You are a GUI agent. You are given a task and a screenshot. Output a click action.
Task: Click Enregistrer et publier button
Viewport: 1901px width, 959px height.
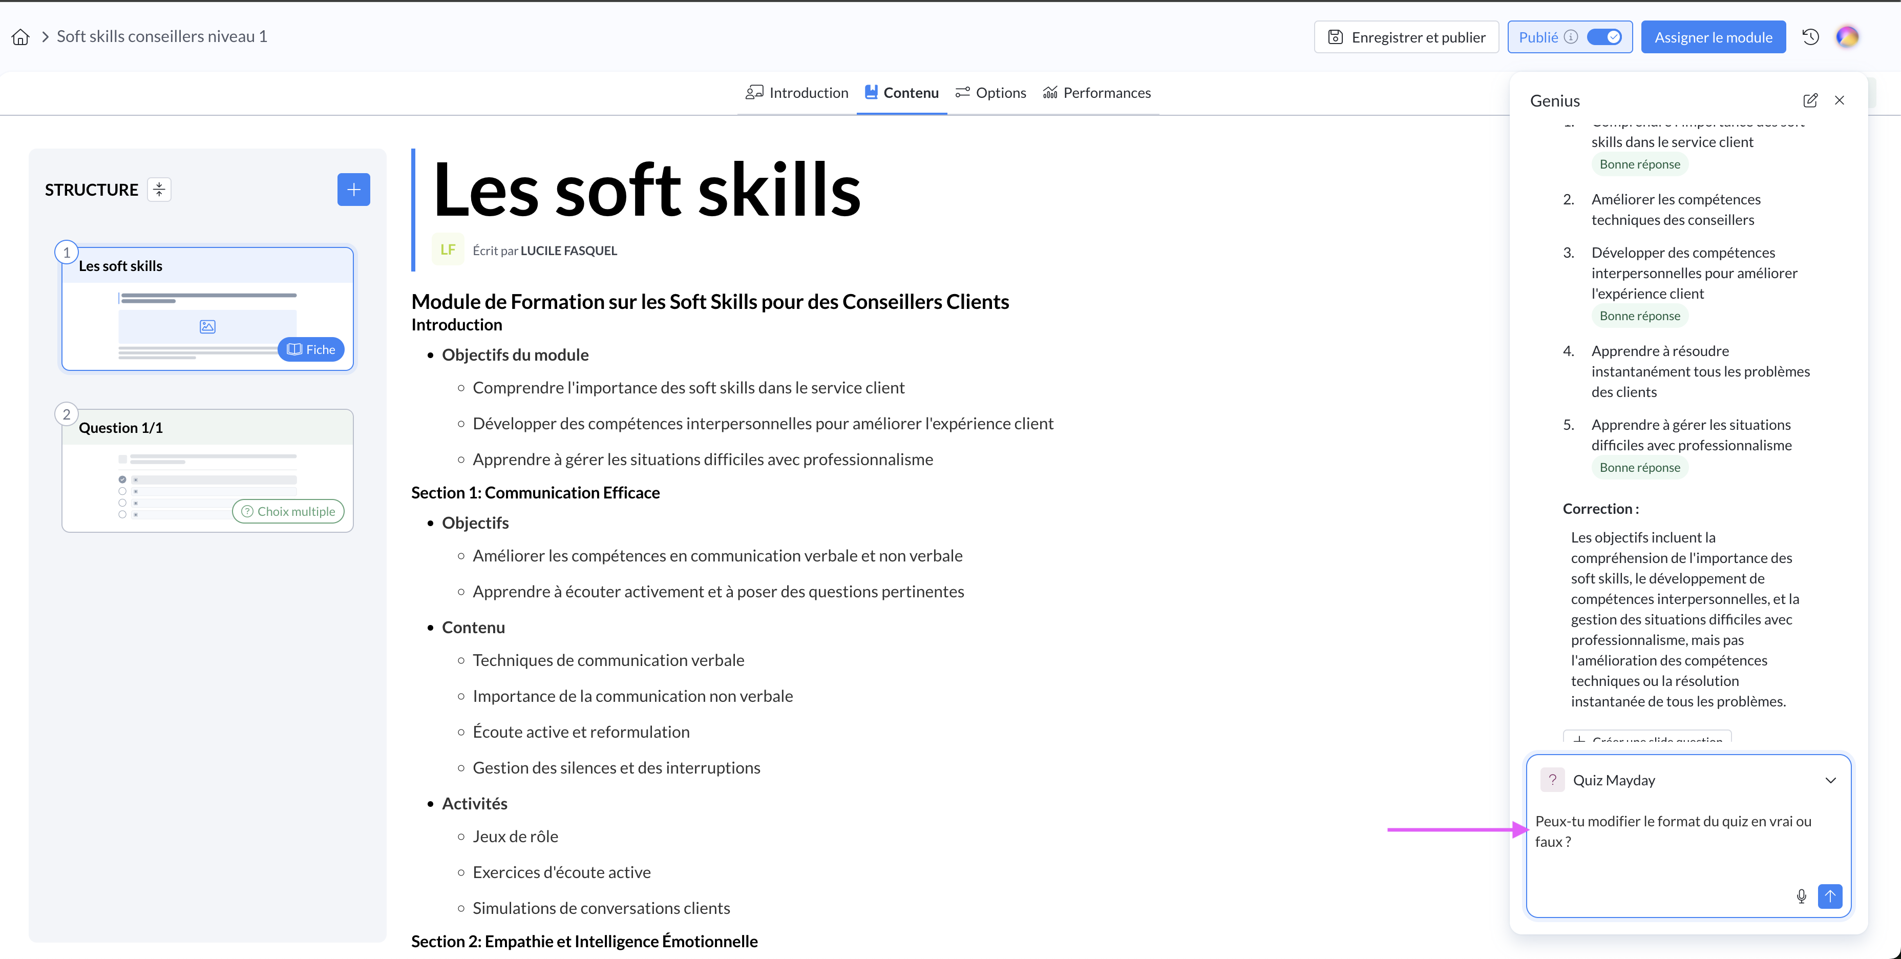click(1406, 37)
